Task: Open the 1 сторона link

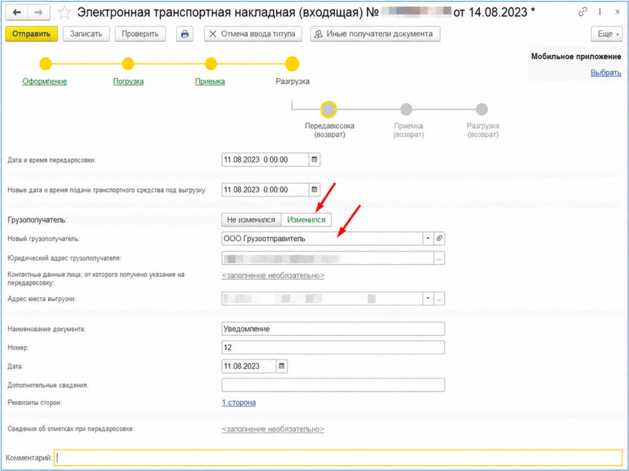Action: point(239,402)
